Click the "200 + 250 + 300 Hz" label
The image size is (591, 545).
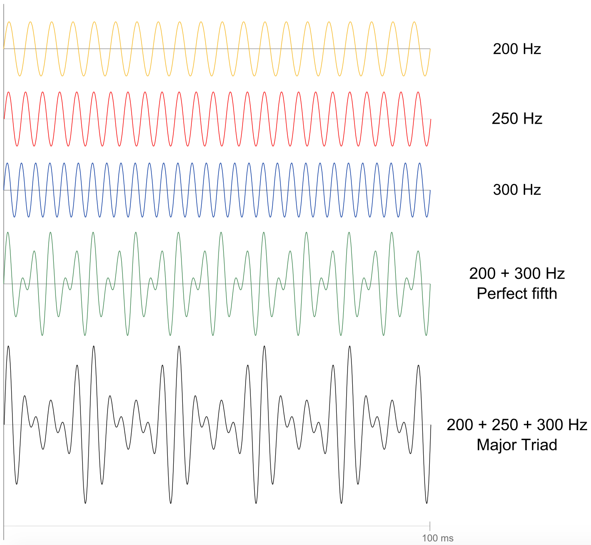click(517, 425)
